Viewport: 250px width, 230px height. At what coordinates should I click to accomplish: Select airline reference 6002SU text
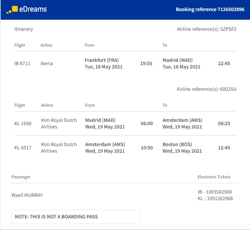[228, 89]
